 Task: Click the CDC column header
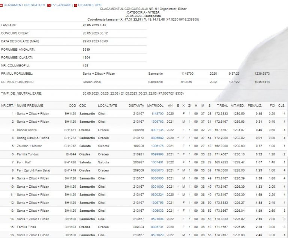(82, 106)
